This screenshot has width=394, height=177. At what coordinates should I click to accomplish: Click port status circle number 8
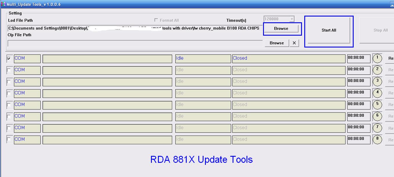tap(377, 140)
